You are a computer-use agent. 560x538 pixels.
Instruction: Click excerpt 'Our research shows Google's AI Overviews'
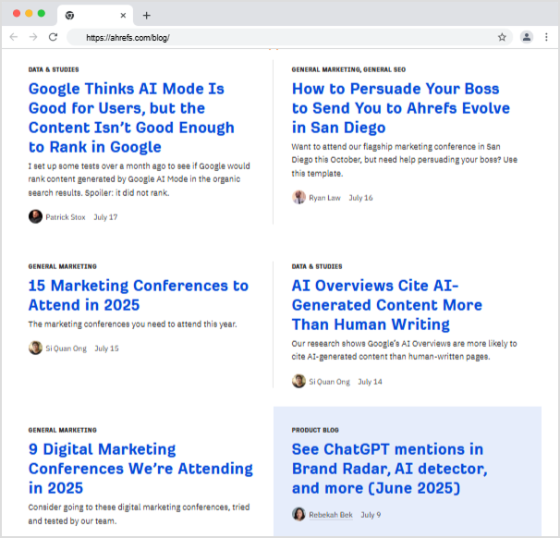point(404,350)
